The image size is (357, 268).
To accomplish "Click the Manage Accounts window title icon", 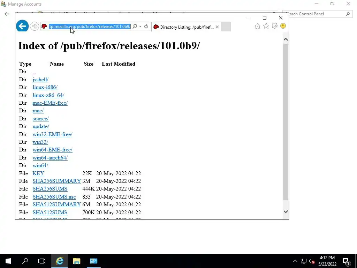I will (x=3, y=4).
